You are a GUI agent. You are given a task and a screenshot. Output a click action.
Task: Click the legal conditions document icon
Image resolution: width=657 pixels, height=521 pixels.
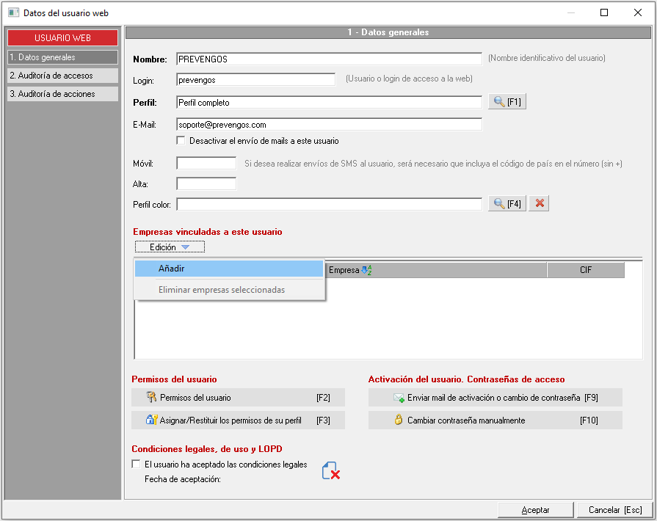click(x=330, y=471)
